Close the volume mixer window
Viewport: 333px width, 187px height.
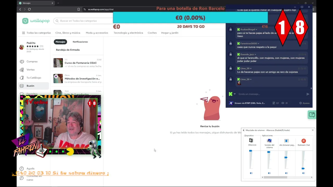313,130
